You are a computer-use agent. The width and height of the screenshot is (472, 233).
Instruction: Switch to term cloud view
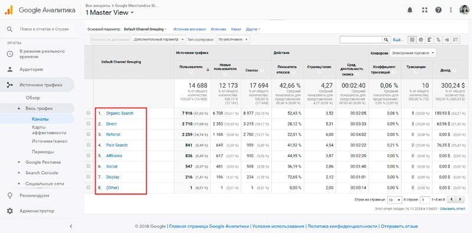pyautogui.click(x=447, y=39)
